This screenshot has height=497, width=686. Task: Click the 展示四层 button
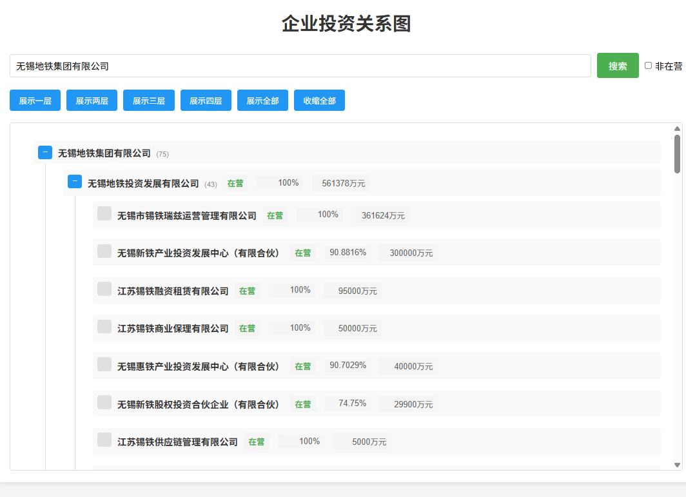click(206, 101)
